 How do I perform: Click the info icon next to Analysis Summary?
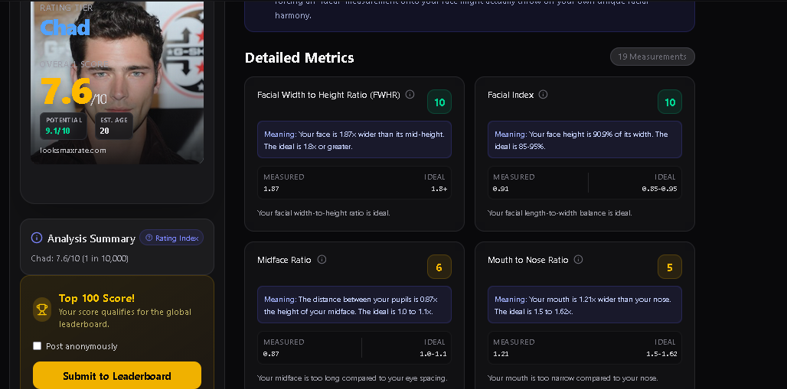point(37,238)
